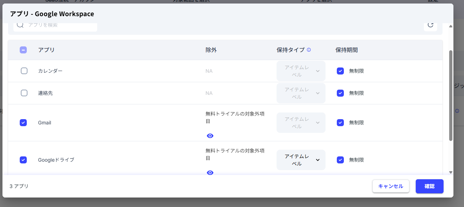Click the scrollbar down arrow
Image resolution: width=464 pixels, height=207 pixels.
point(451,173)
